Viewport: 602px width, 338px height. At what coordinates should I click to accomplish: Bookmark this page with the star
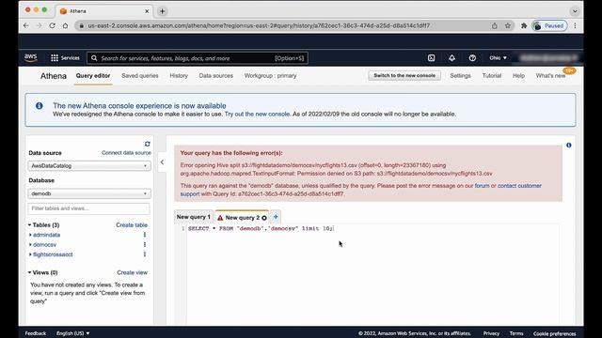[x=508, y=25]
